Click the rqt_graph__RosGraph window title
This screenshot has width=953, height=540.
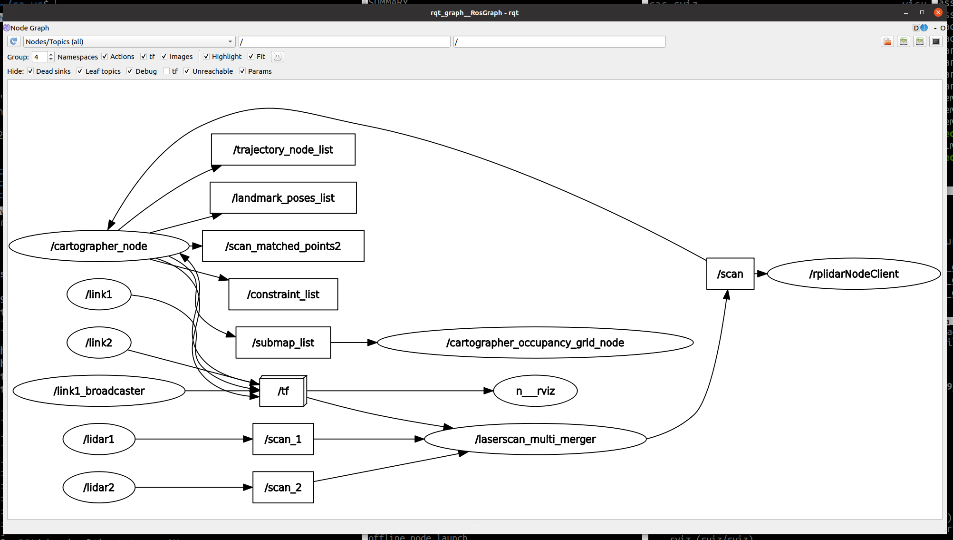(474, 12)
